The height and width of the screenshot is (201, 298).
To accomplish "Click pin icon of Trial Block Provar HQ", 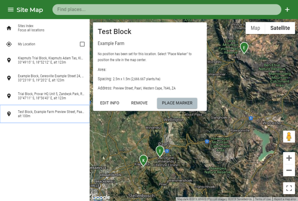I will point(9,96).
